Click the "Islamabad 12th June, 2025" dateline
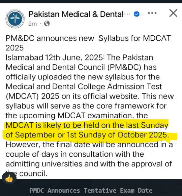Screen dimensions: 182x196 55,57
